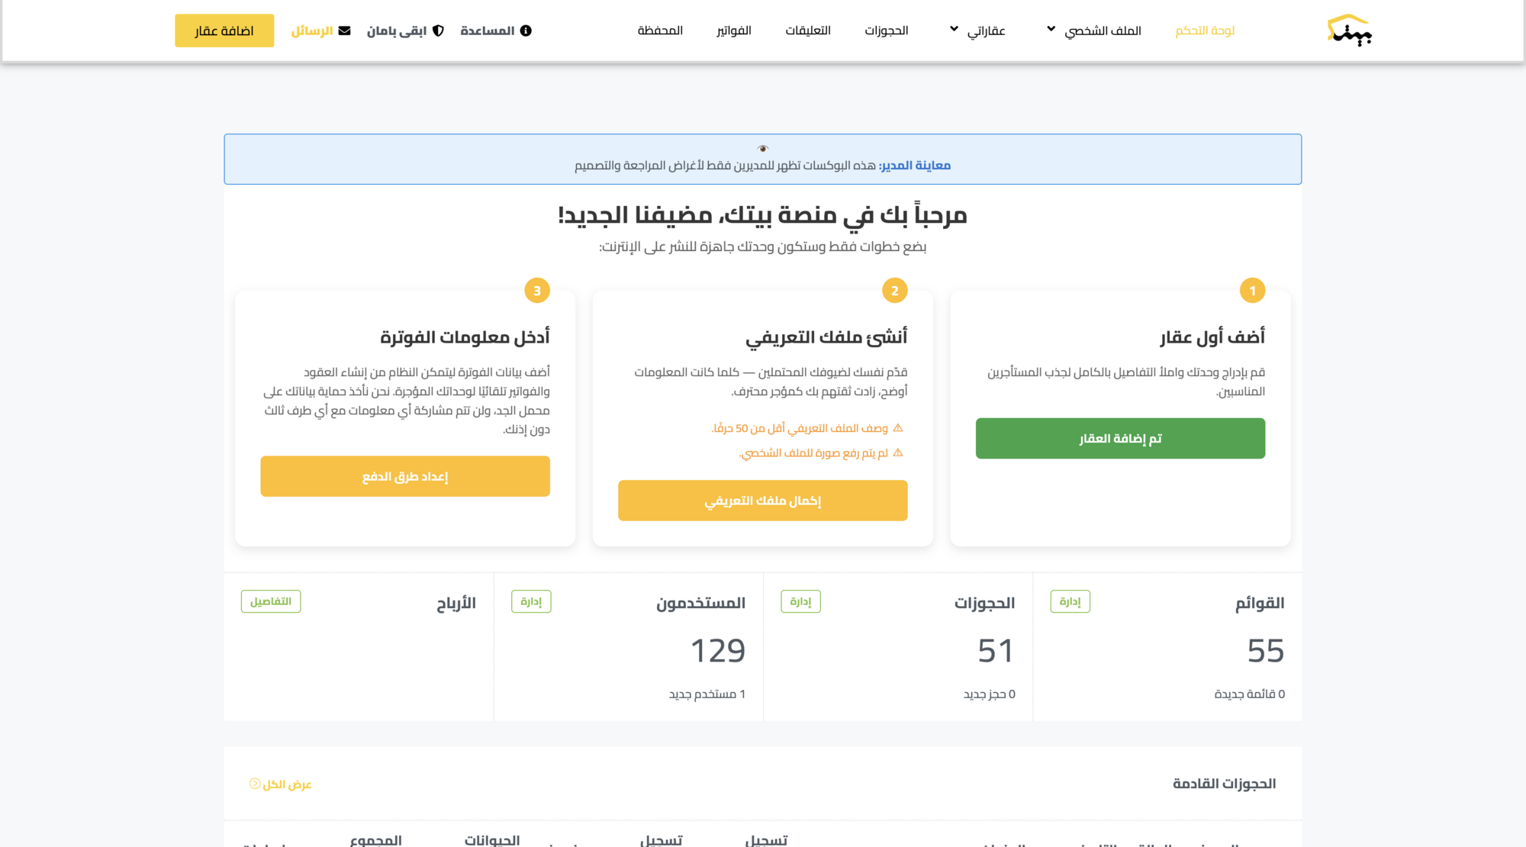The width and height of the screenshot is (1526, 847).
Task: Click إعداد طرق الدفع button
Action: [x=405, y=476]
